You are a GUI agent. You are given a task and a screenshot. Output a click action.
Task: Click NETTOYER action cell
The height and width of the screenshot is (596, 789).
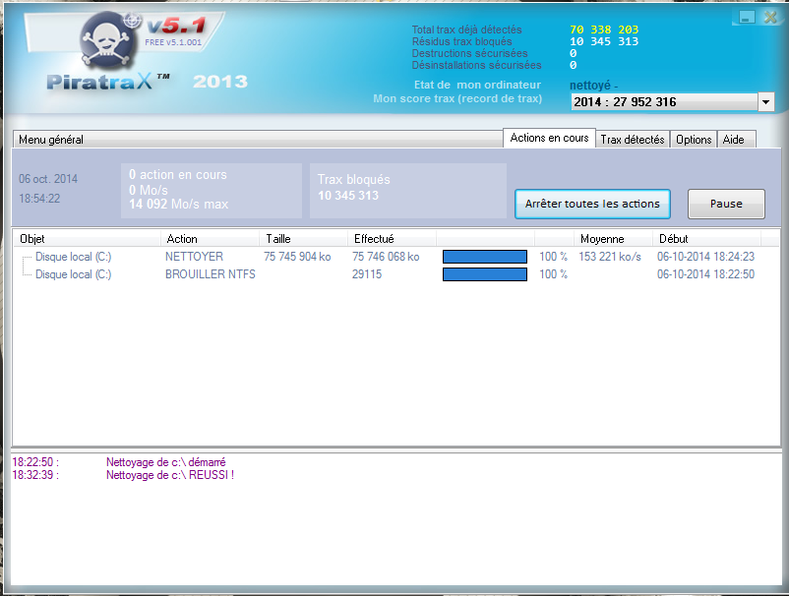[194, 257]
